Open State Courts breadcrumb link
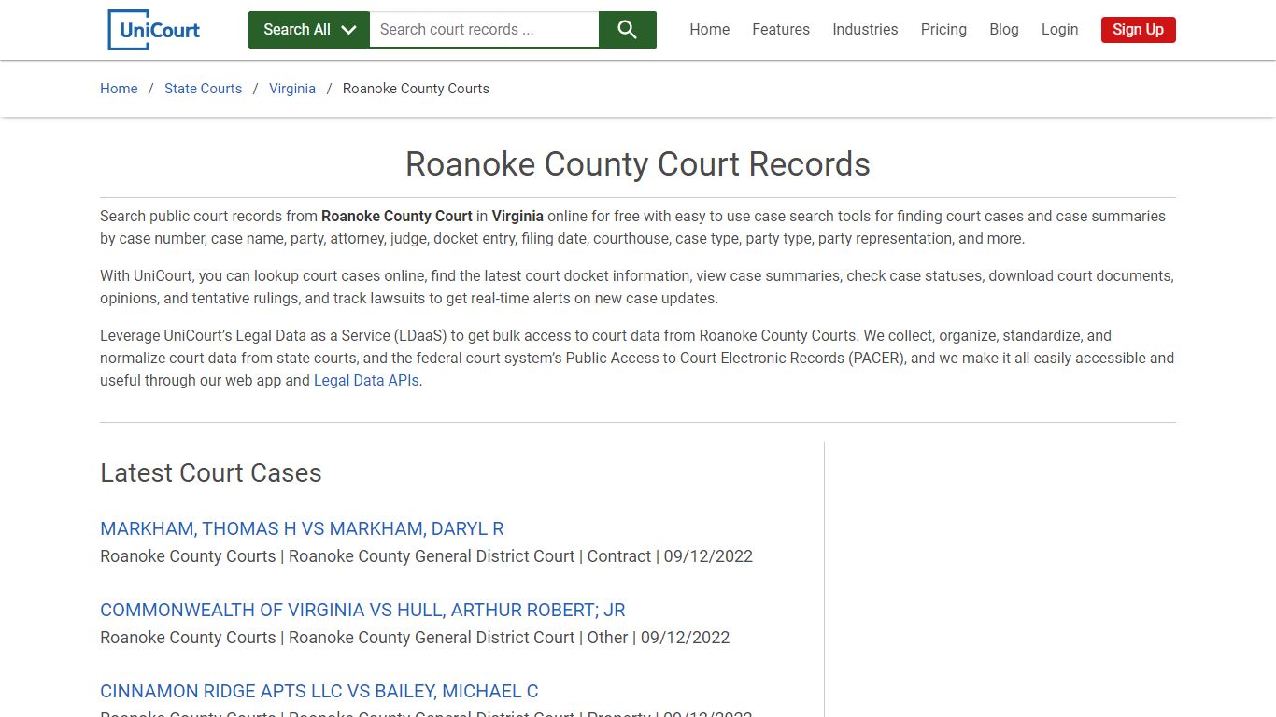 click(x=203, y=89)
